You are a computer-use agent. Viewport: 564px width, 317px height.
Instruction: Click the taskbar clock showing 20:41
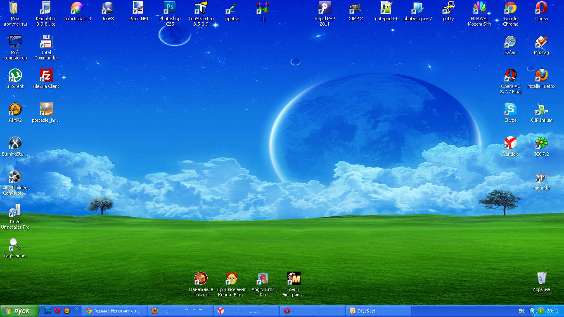[552, 311]
